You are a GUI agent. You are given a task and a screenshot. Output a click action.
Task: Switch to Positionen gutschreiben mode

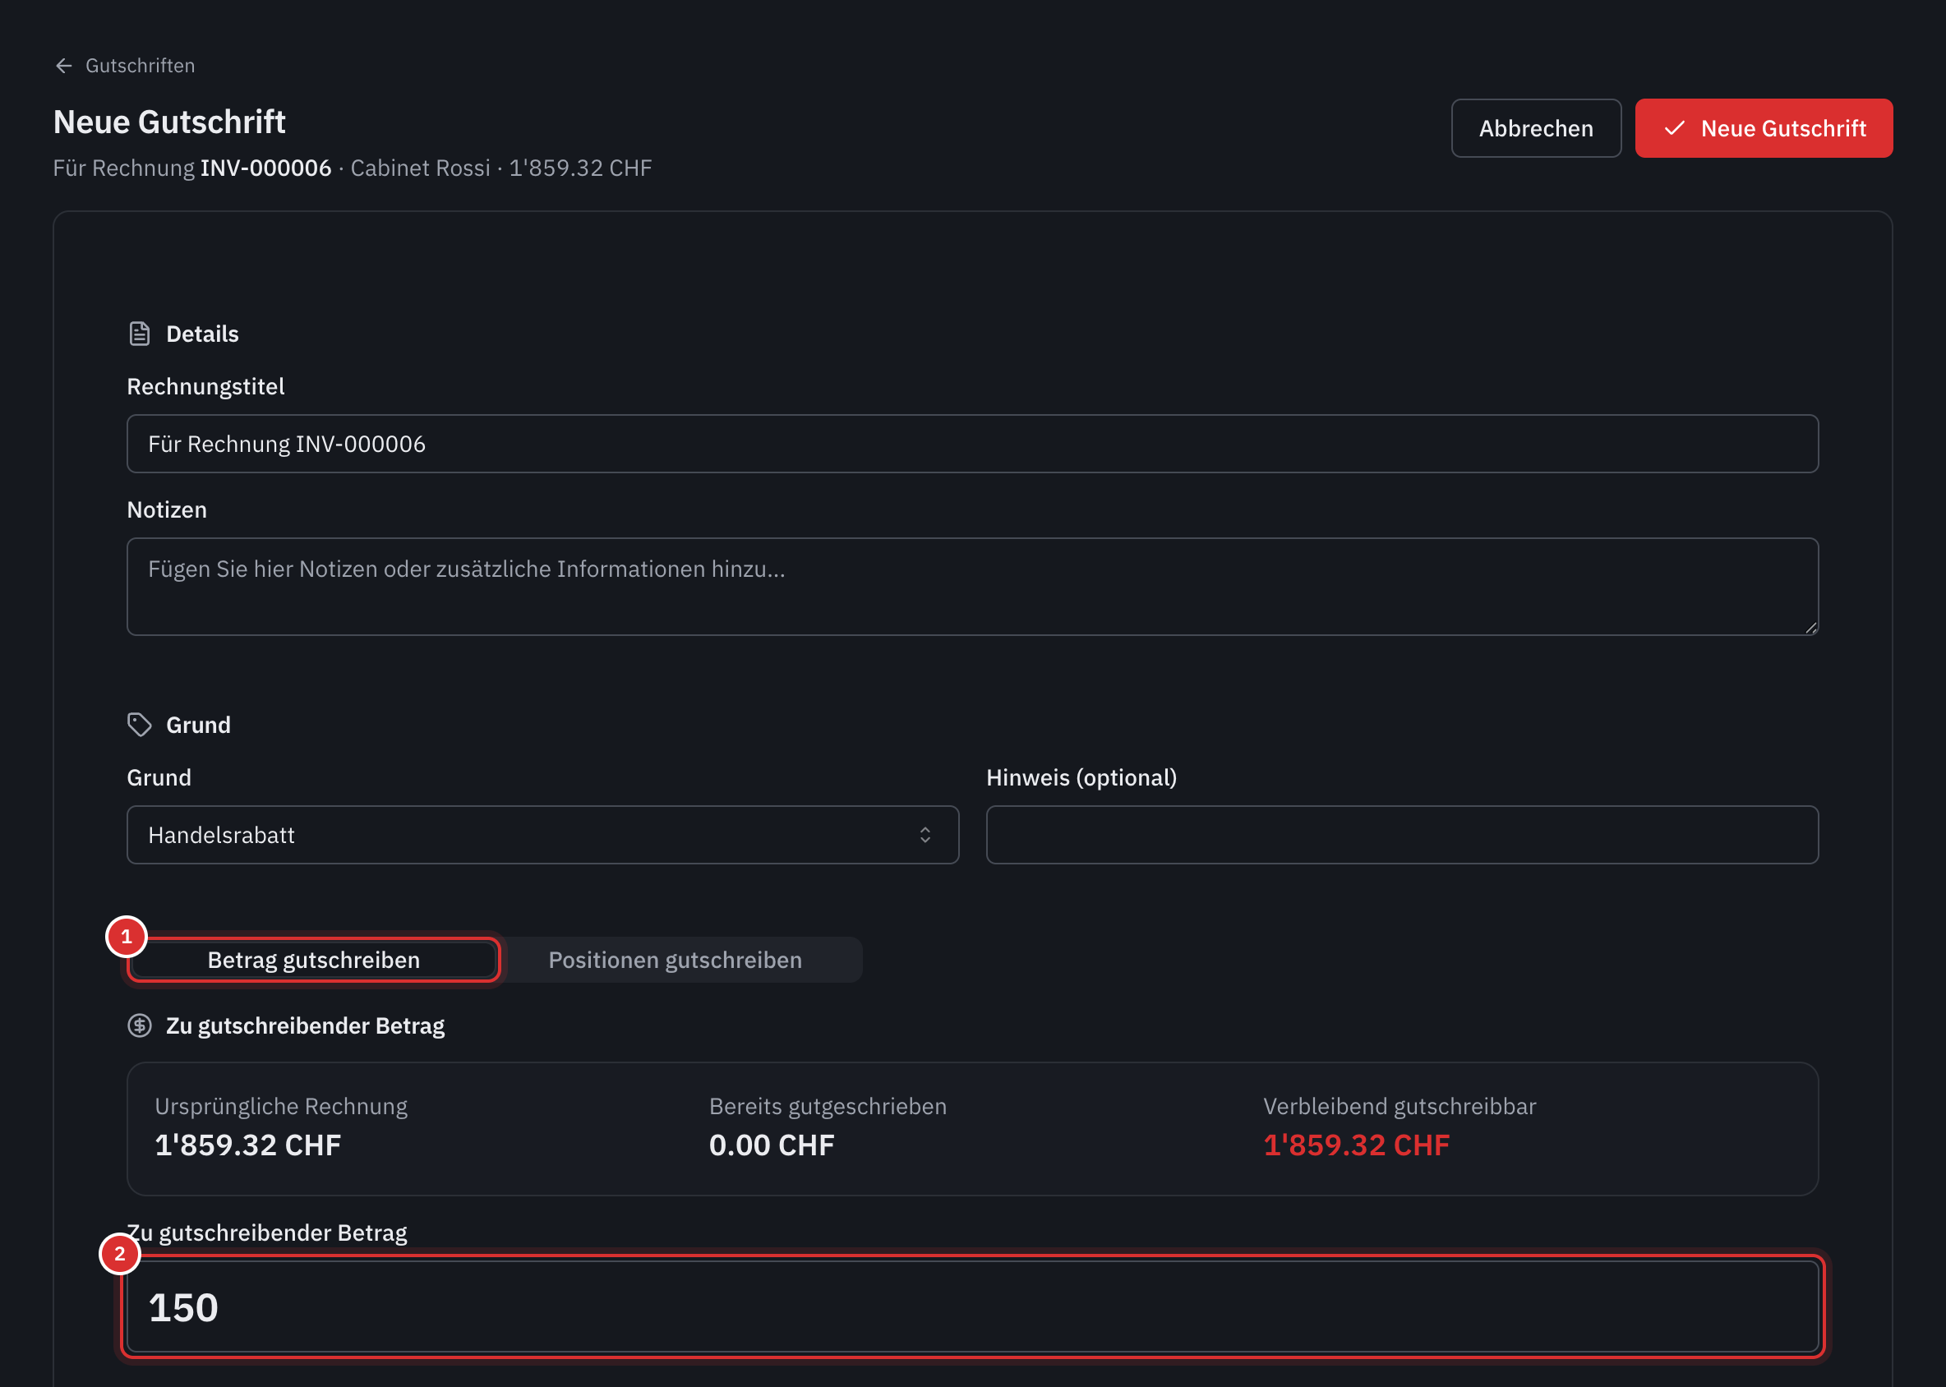[675, 960]
